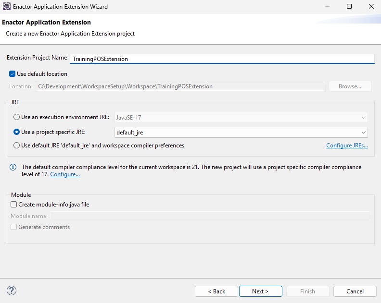Click the Location path field

[180, 86]
